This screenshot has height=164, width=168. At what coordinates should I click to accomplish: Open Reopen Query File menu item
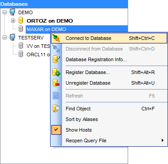click(109, 141)
